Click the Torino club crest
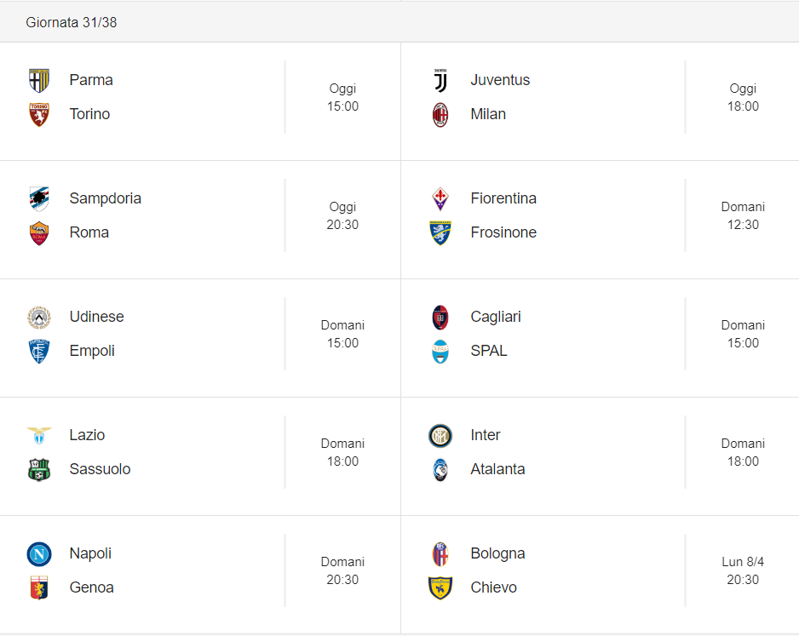Screen dimensions: 799x636 pyautogui.click(x=38, y=115)
